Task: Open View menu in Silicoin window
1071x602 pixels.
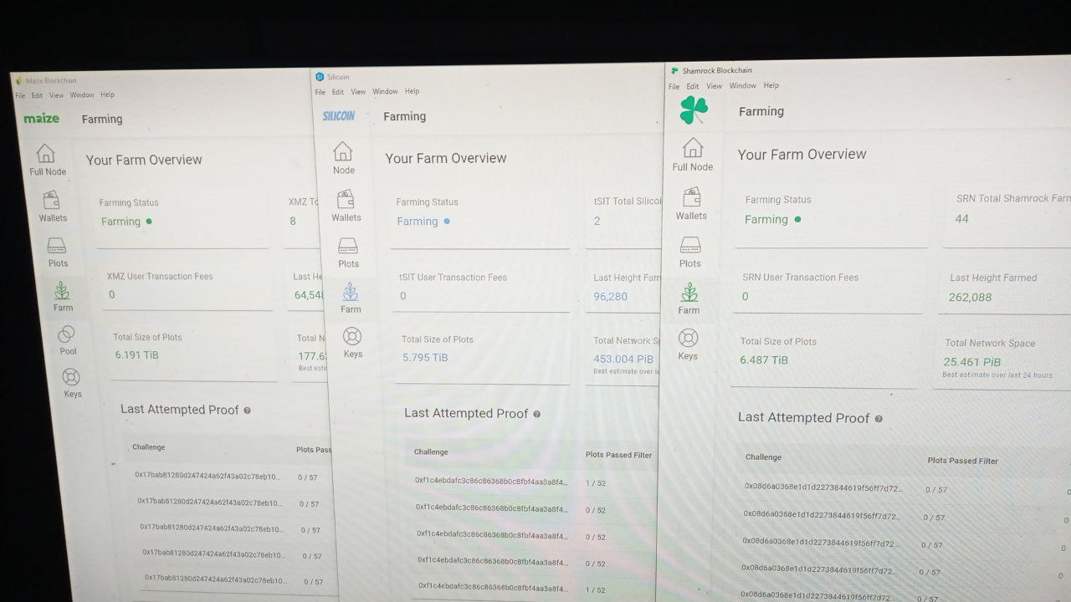Action: tap(358, 92)
